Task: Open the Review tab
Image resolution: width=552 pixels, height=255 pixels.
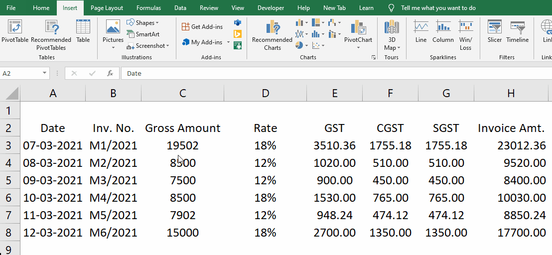Action: [x=209, y=8]
